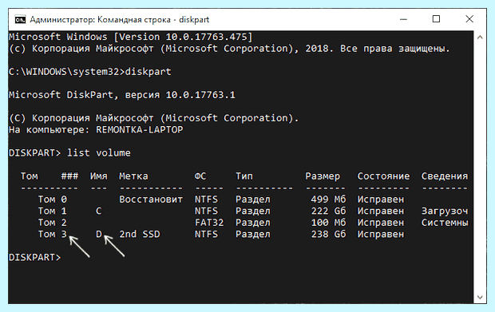Click the command prompt icon in title bar
Viewport: 495px width, 312px height.
pos(20,20)
